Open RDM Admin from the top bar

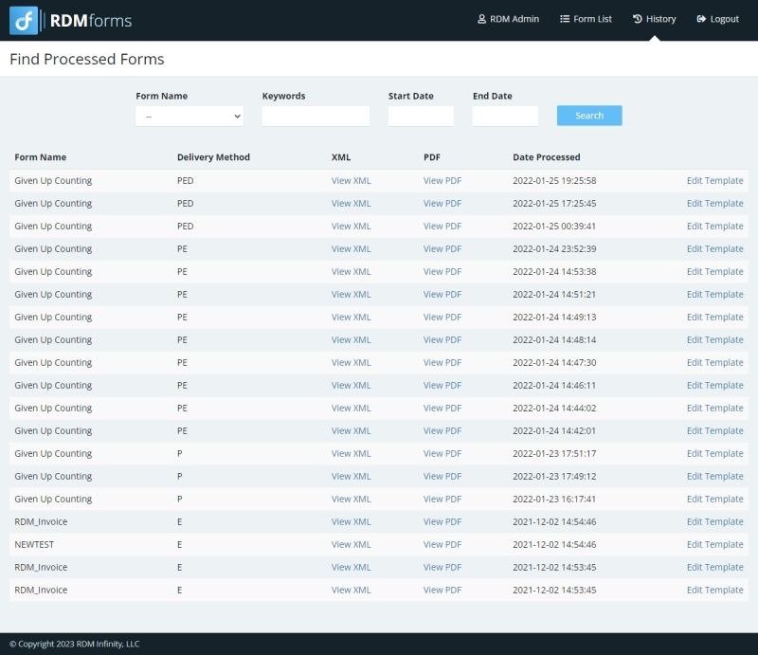click(x=509, y=18)
